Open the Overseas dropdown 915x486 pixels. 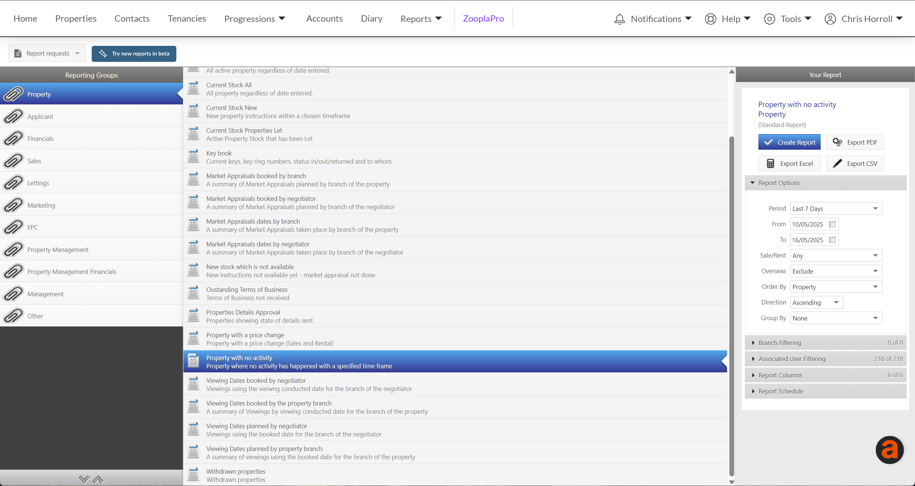(836, 271)
